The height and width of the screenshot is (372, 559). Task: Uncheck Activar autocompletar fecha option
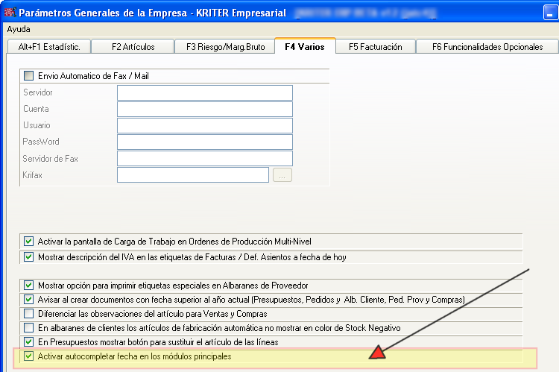click(29, 357)
